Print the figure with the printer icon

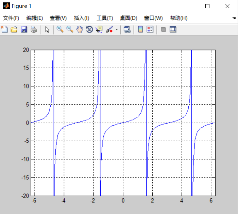(34, 29)
